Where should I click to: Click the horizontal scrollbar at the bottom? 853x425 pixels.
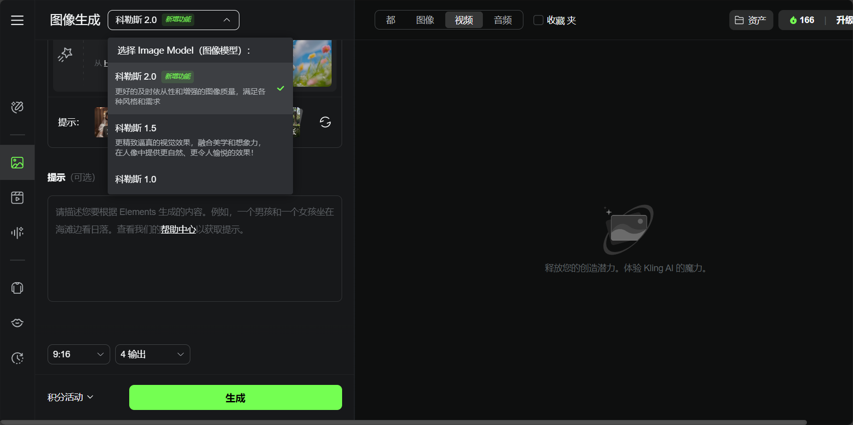click(403, 422)
